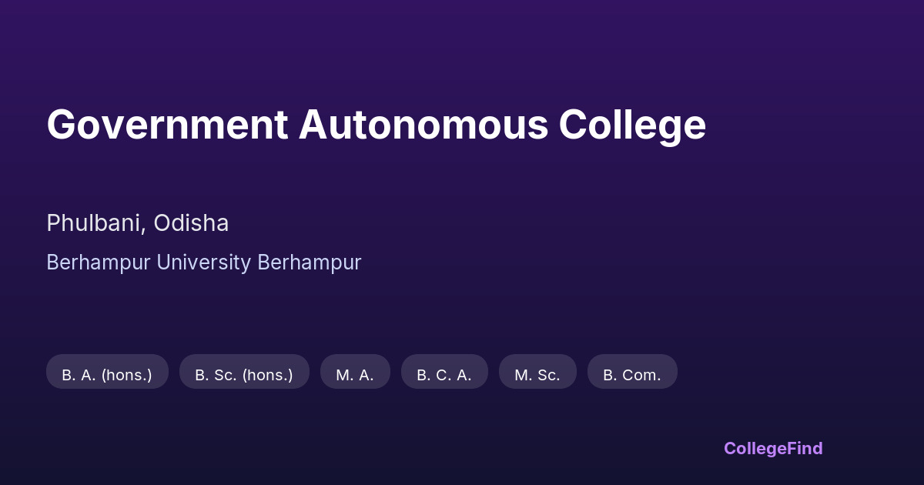924x485 pixels.
Task: Click the word Autonomous in the title
Action: pyautogui.click(x=423, y=125)
